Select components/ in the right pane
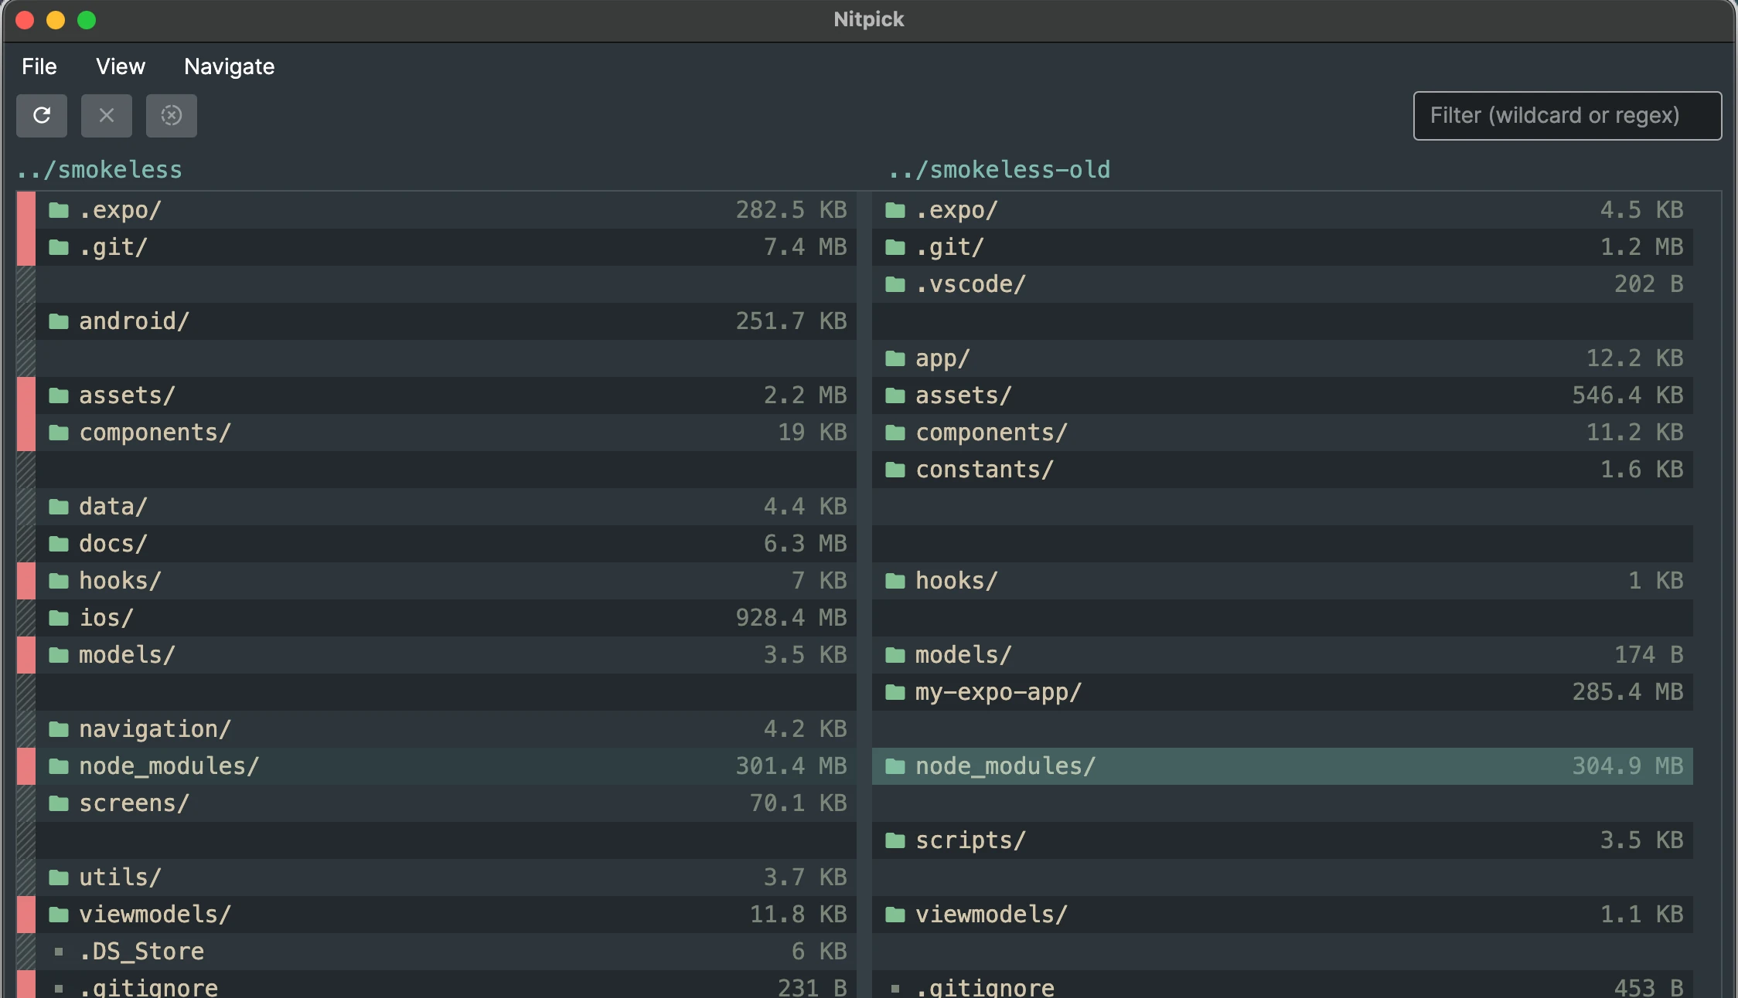This screenshot has height=998, width=1738. point(1283,433)
